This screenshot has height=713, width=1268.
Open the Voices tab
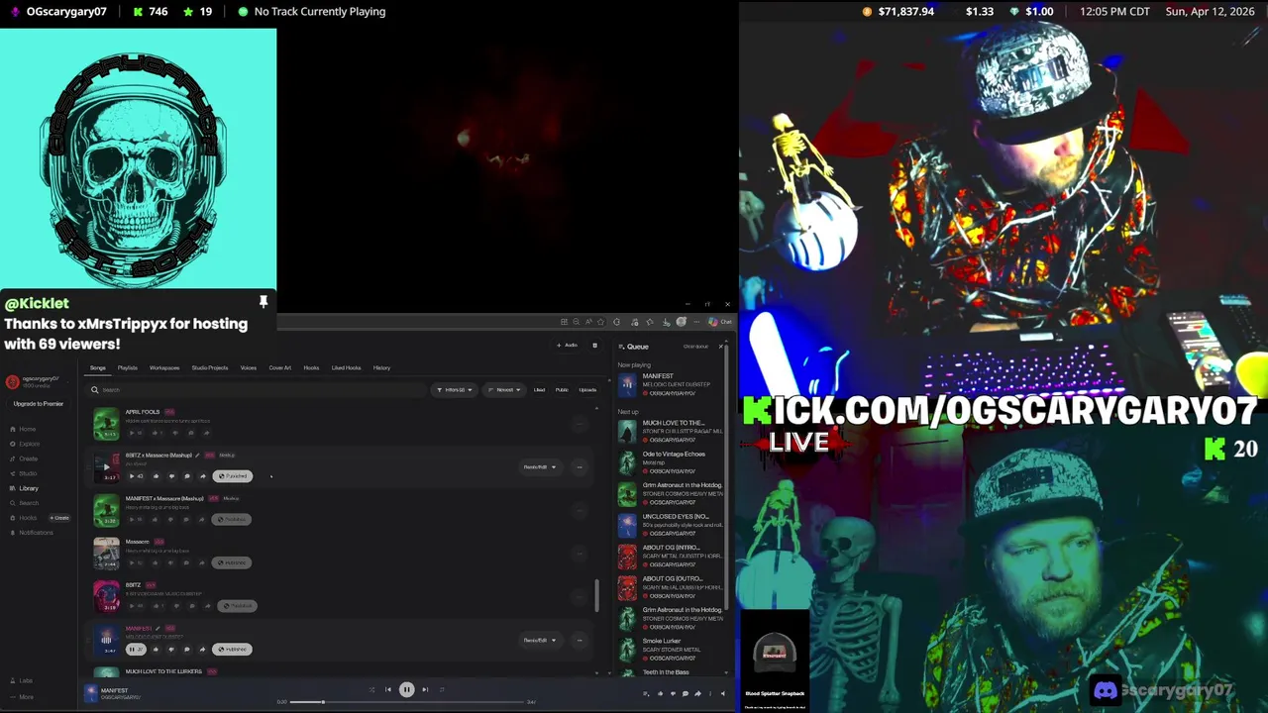point(249,367)
